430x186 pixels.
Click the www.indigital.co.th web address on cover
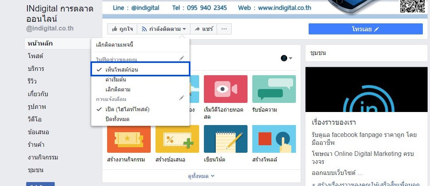coord(284,8)
